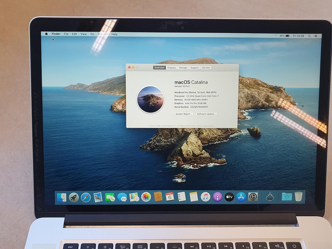Open Apple TV app in Dock
The width and height of the screenshot is (332, 249).
tap(229, 197)
